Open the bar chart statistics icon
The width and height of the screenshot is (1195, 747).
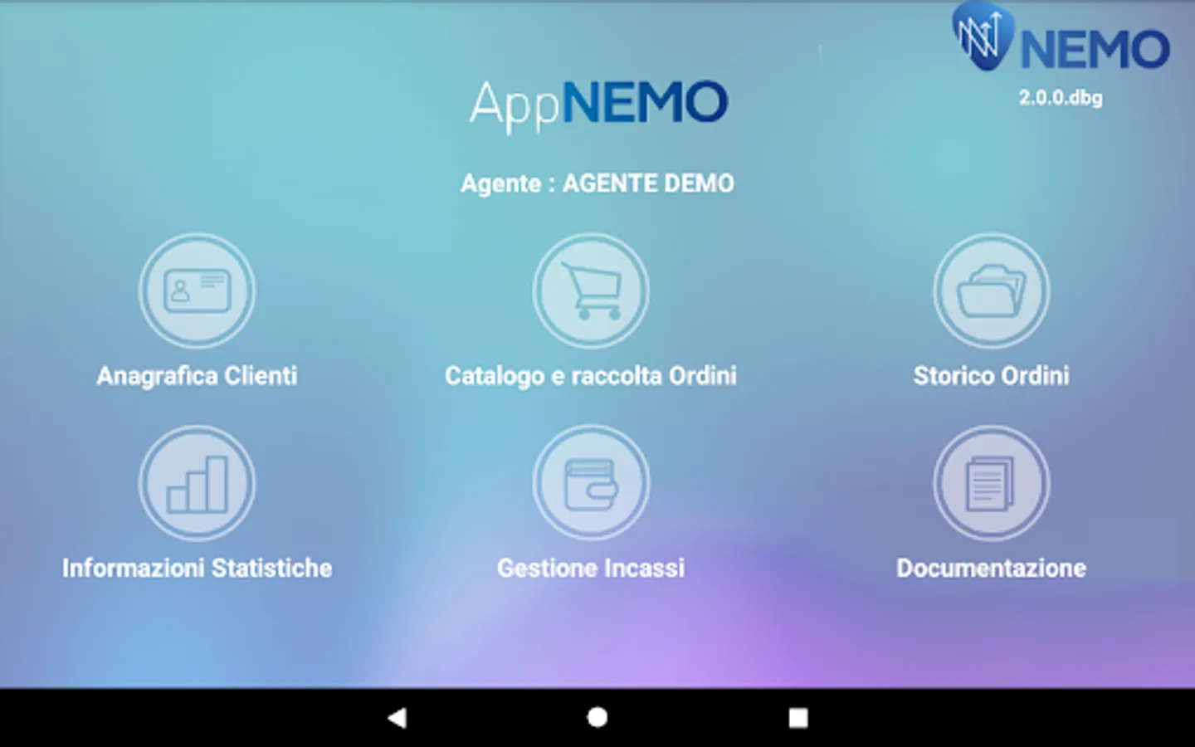pyautogui.click(x=197, y=483)
